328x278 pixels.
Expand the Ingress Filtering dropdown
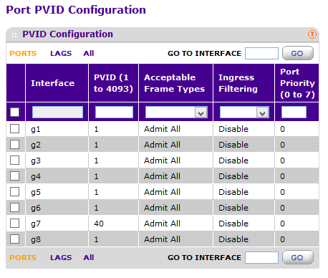(244, 112)
